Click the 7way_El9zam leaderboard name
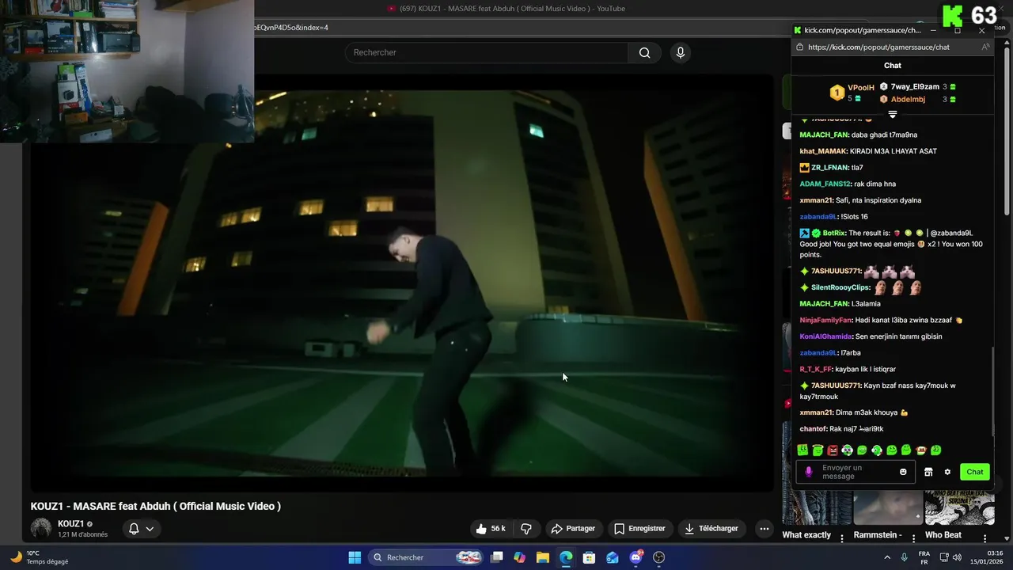Image resolution: width=1013 pixels, height=570 pixels. [915, 86]
